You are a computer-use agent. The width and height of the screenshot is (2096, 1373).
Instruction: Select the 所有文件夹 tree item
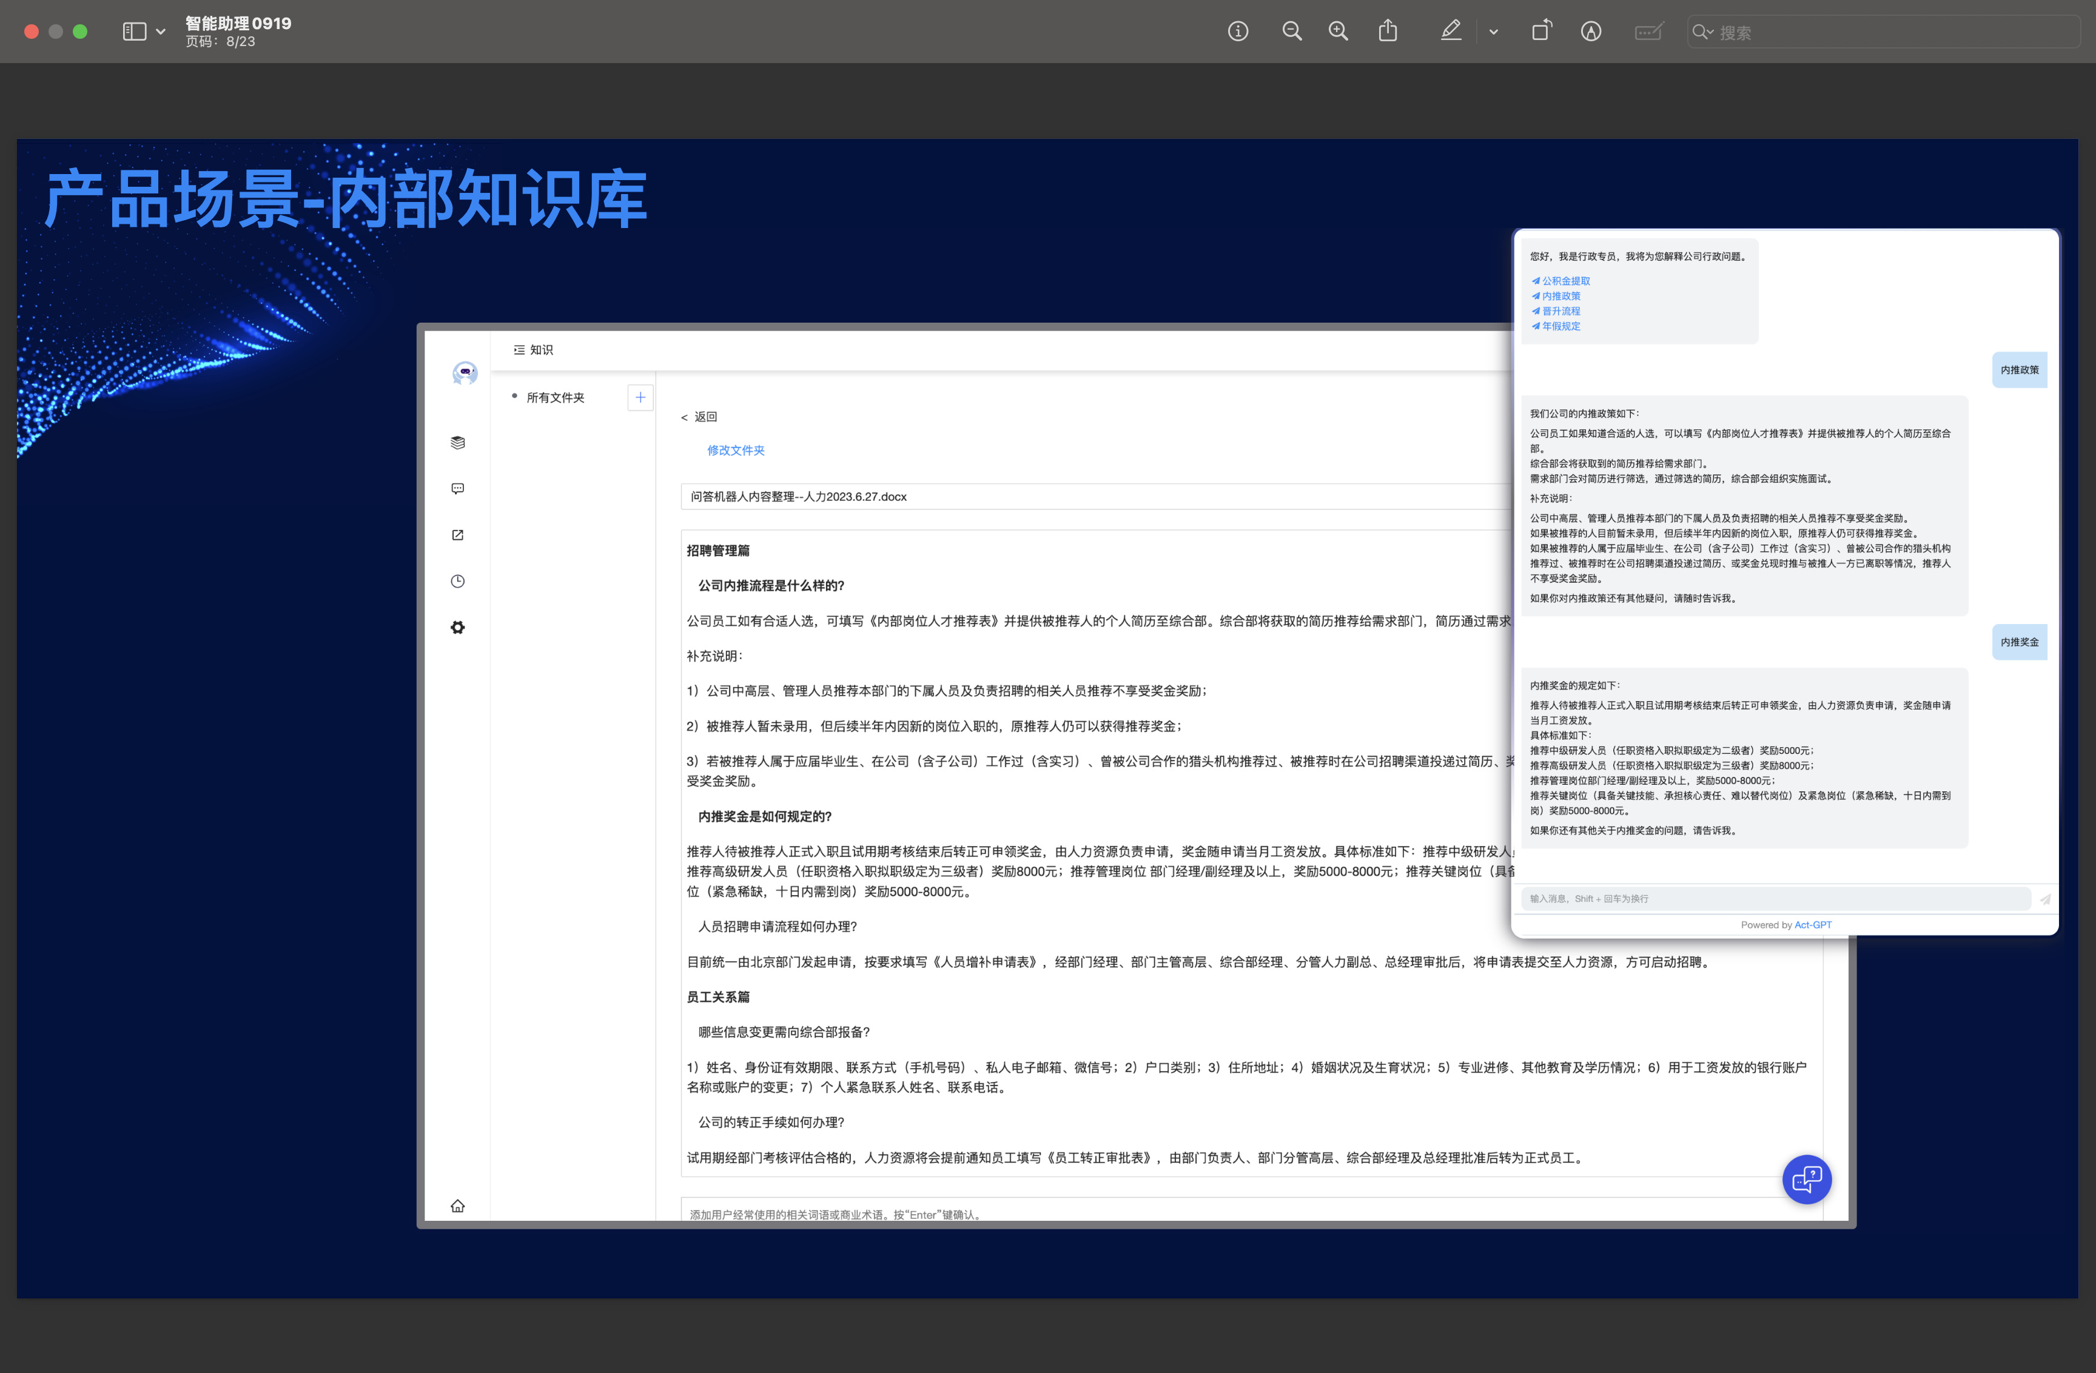(x=555, y=397)
